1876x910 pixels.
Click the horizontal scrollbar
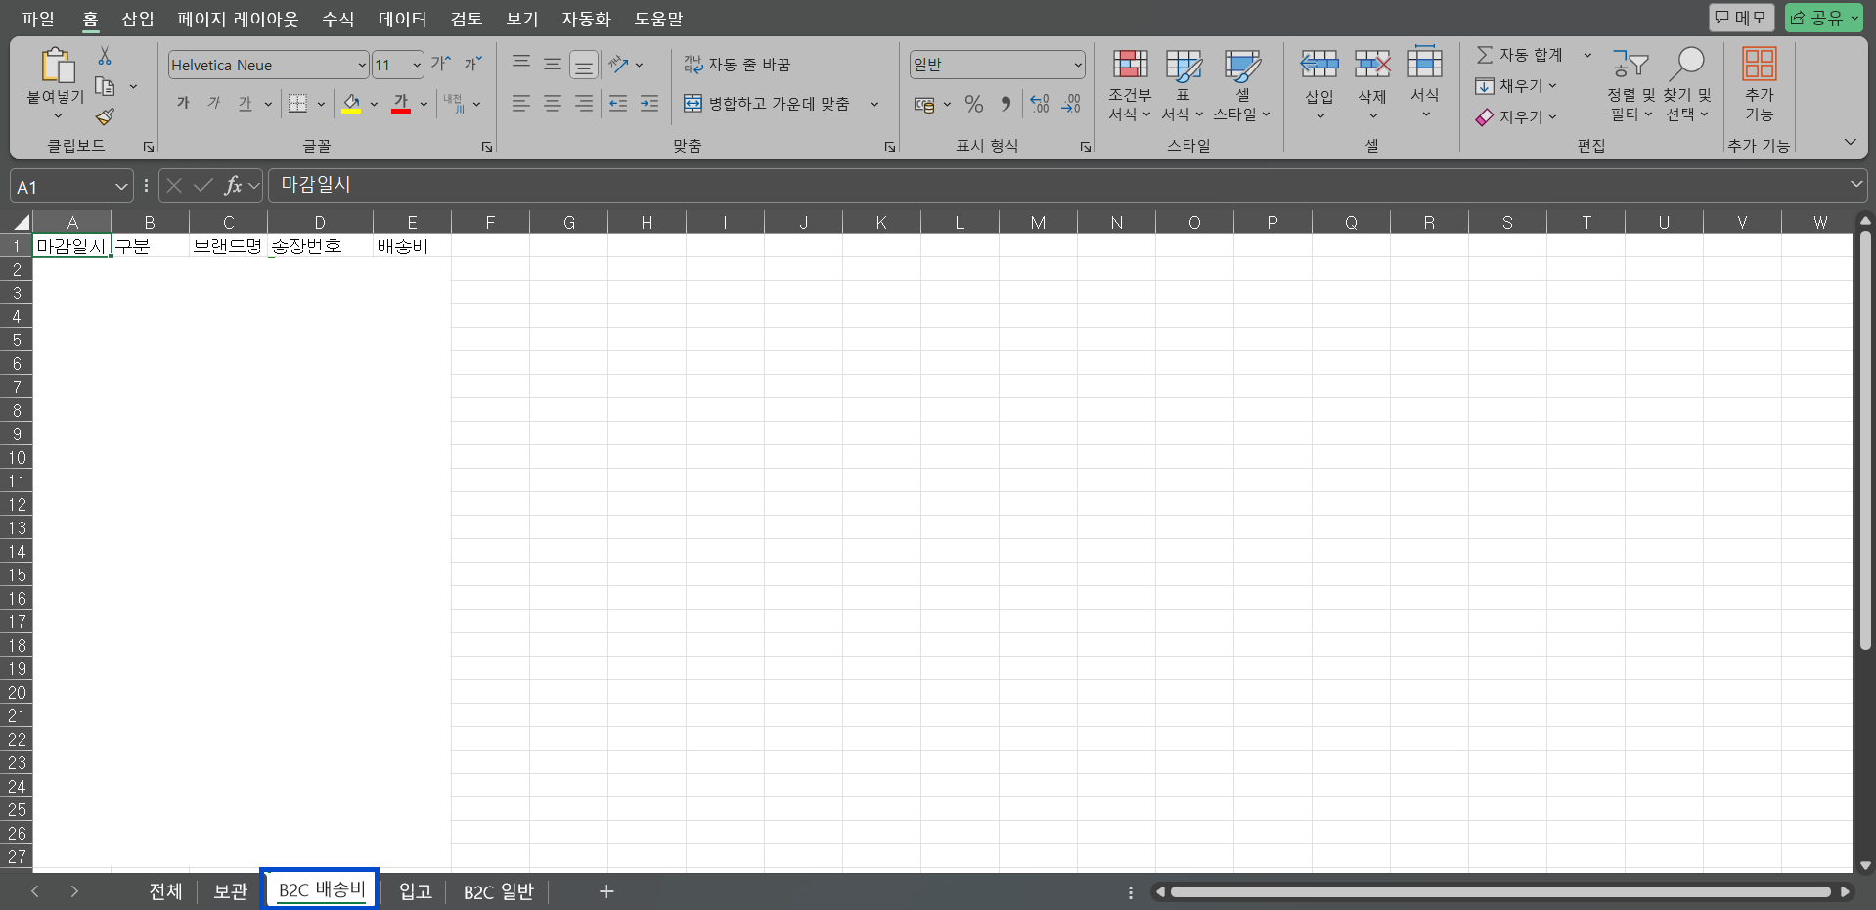coord(1500,891)
